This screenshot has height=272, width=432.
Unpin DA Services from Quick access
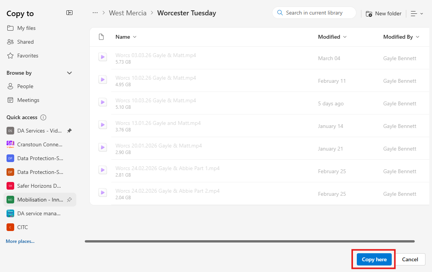coord(69,131)
